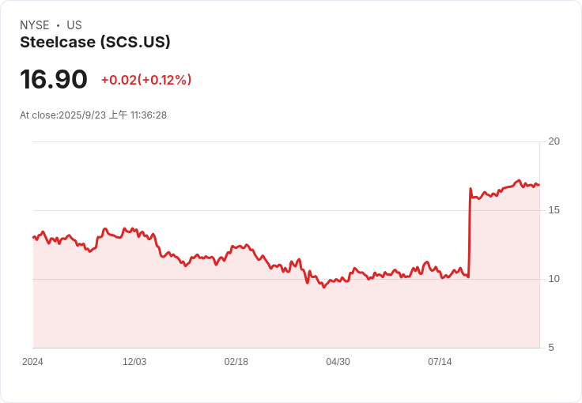Click the At close timestamp text
Viewport: 582px width, 403px height.
(93, 115)
